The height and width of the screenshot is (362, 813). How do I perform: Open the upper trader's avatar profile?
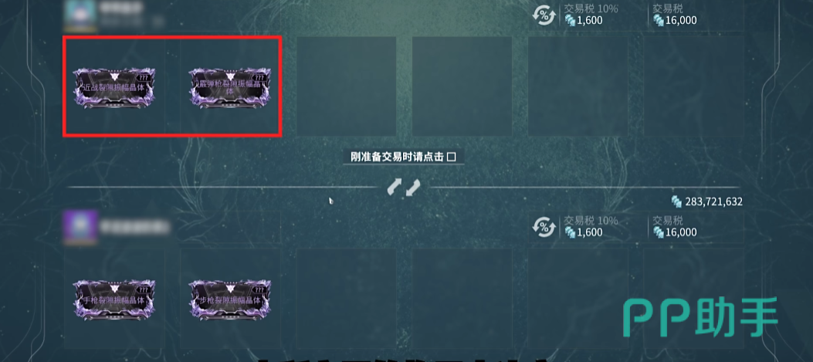point(80,14)
